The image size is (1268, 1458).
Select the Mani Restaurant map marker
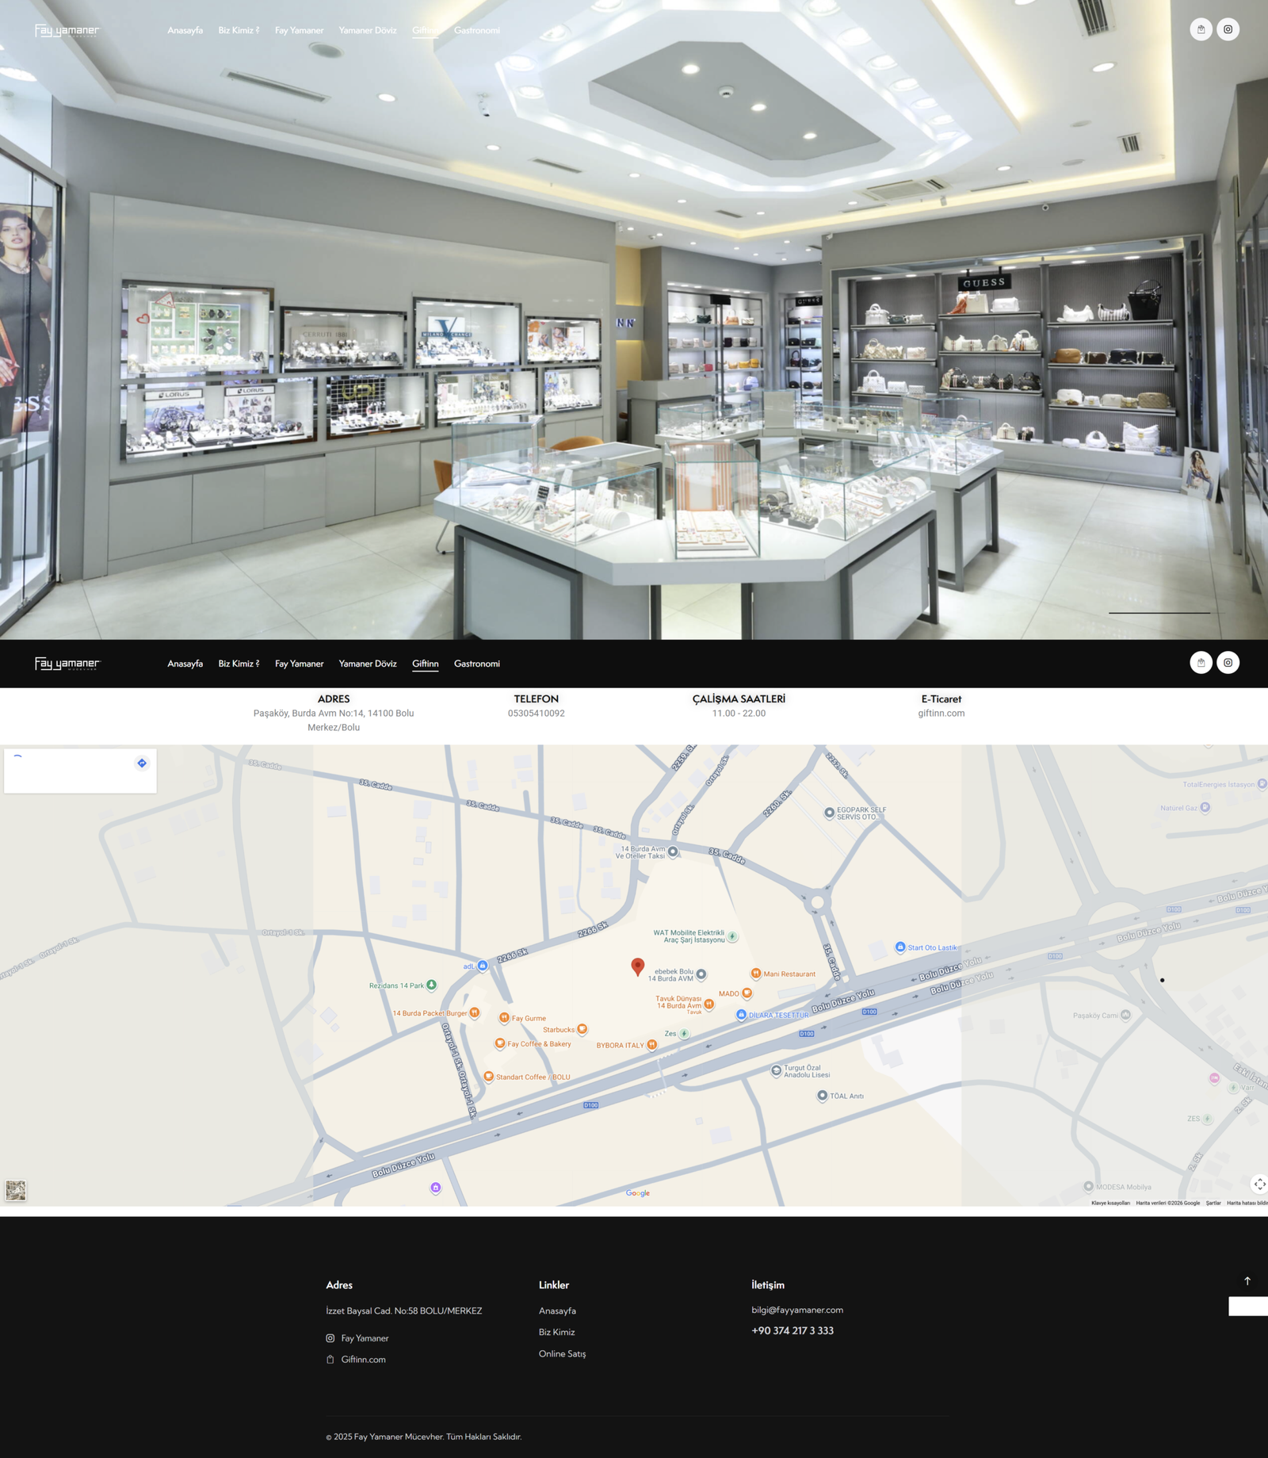coord(755,973)
